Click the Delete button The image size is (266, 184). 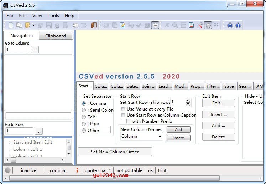click(x=219, y=137)
